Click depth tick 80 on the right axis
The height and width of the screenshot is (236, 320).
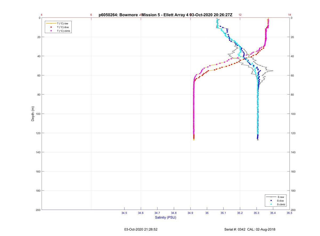(293, 95)
